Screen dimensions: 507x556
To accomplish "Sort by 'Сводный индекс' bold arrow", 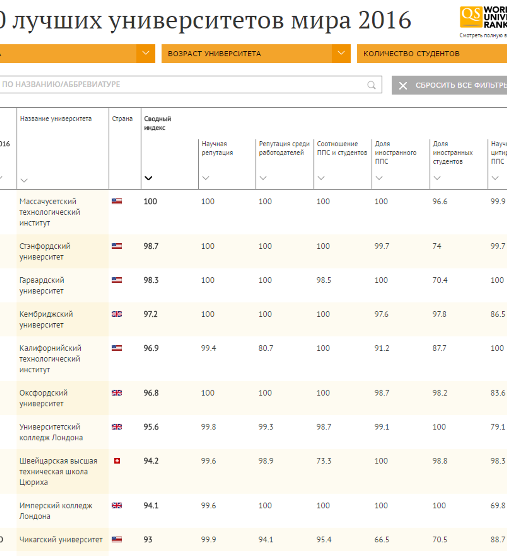I will [148, 178].
